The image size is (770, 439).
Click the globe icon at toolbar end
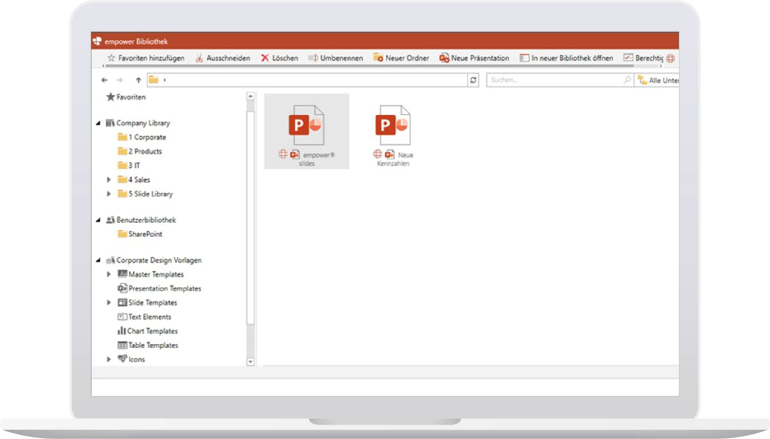(x=670, y=58)
